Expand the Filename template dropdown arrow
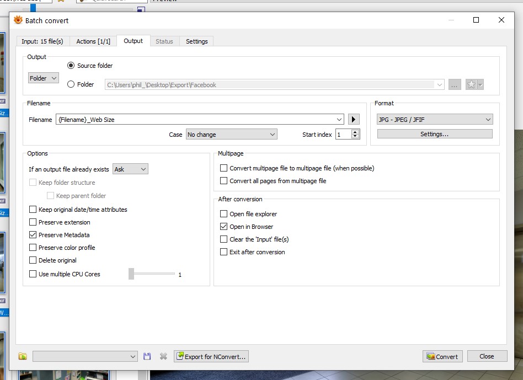This screenshot has width=523, height=380. [339, 119]
